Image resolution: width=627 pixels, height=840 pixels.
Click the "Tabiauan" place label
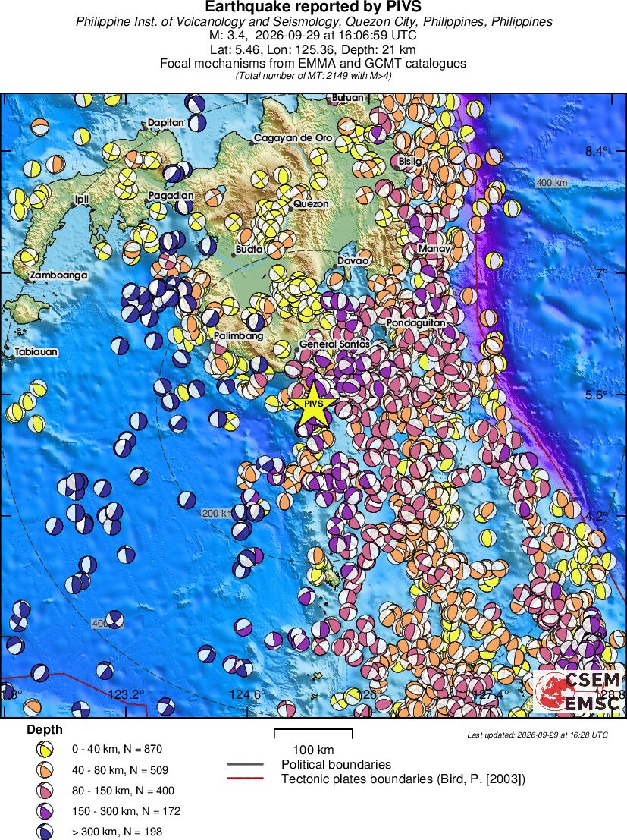36,352
